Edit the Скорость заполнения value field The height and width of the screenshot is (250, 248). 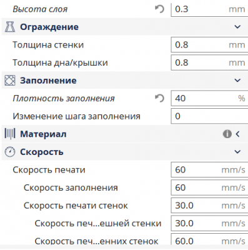(x=209, y=187)
